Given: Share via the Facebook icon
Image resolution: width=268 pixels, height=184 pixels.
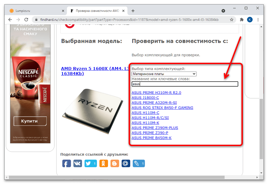Looking at the screenshot, I should [66, 163].
